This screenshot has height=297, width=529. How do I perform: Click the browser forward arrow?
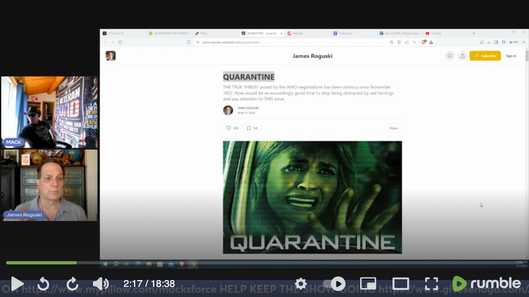click(112, 42)
